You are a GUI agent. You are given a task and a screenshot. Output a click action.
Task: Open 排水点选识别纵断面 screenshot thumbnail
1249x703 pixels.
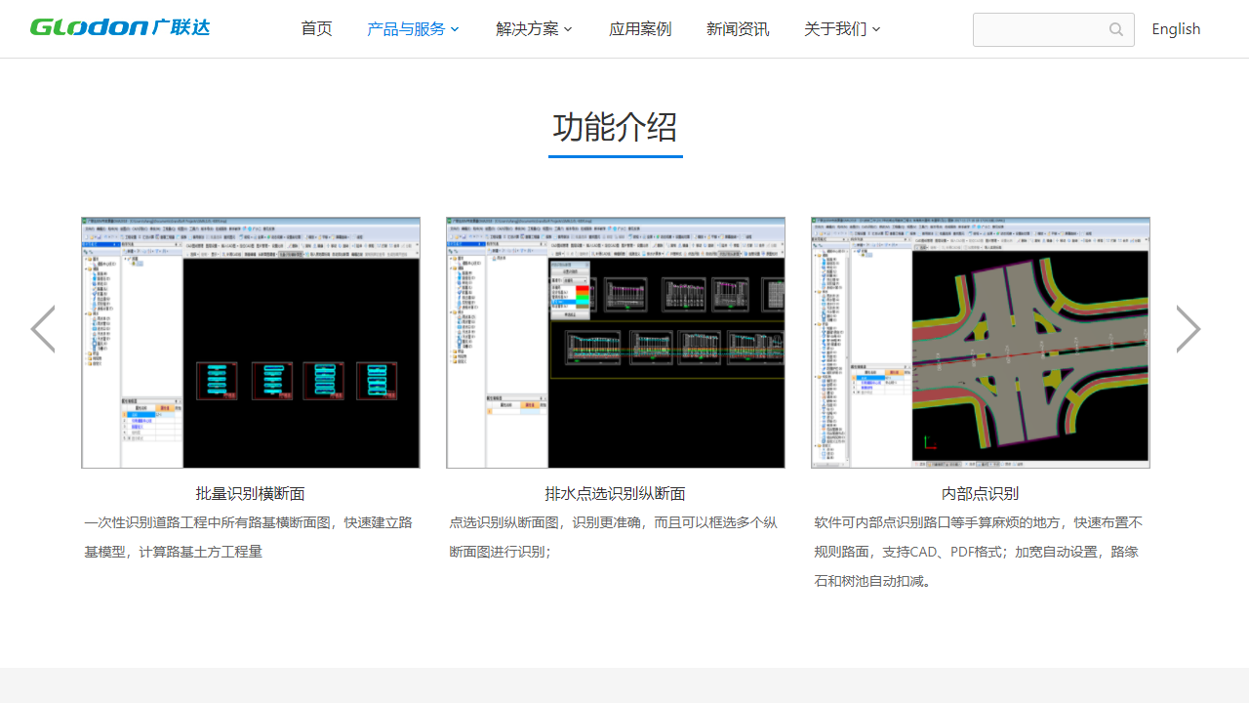coord(616,343)
